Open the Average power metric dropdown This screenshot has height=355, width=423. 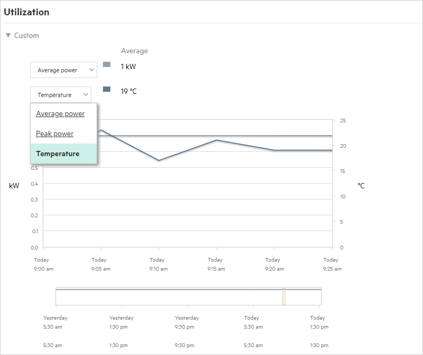click(63, 70)
